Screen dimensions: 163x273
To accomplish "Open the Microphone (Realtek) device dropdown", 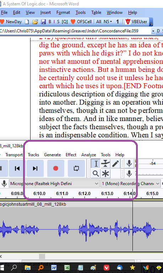I will point(54,184).
